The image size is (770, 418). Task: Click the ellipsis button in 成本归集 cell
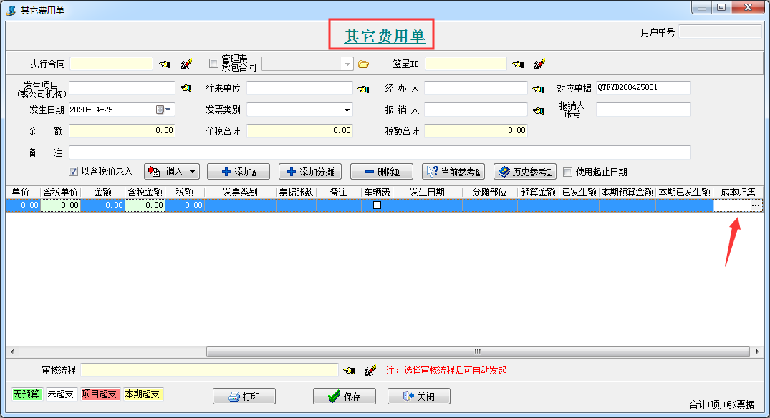click(755, 205)
